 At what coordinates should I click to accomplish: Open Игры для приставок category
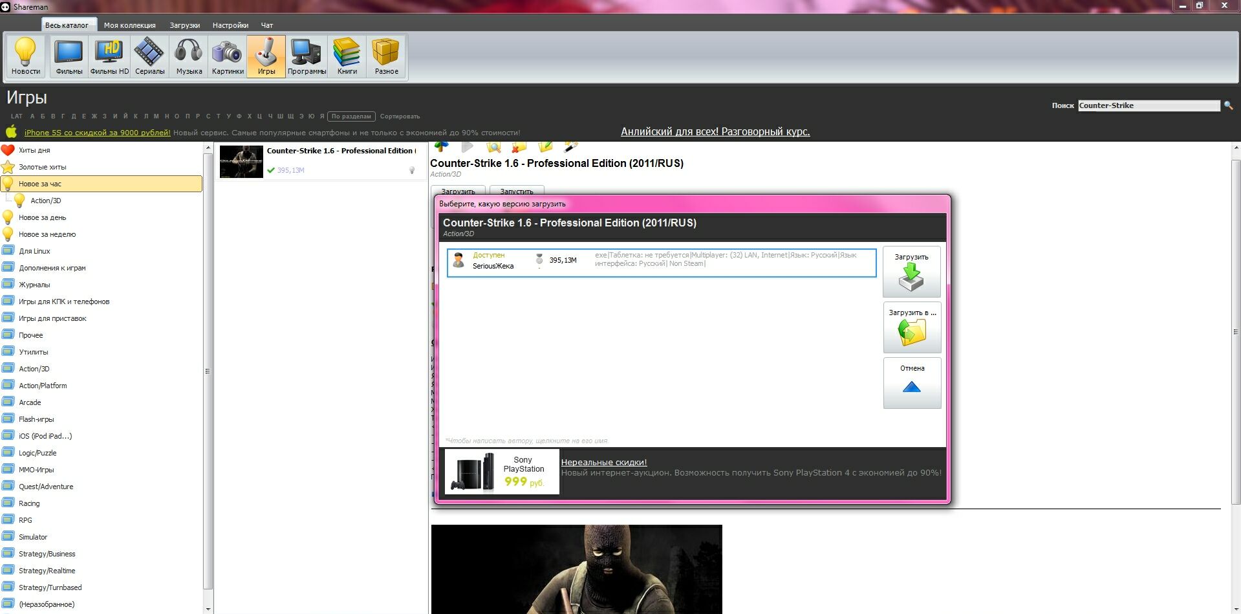point(52,318)
